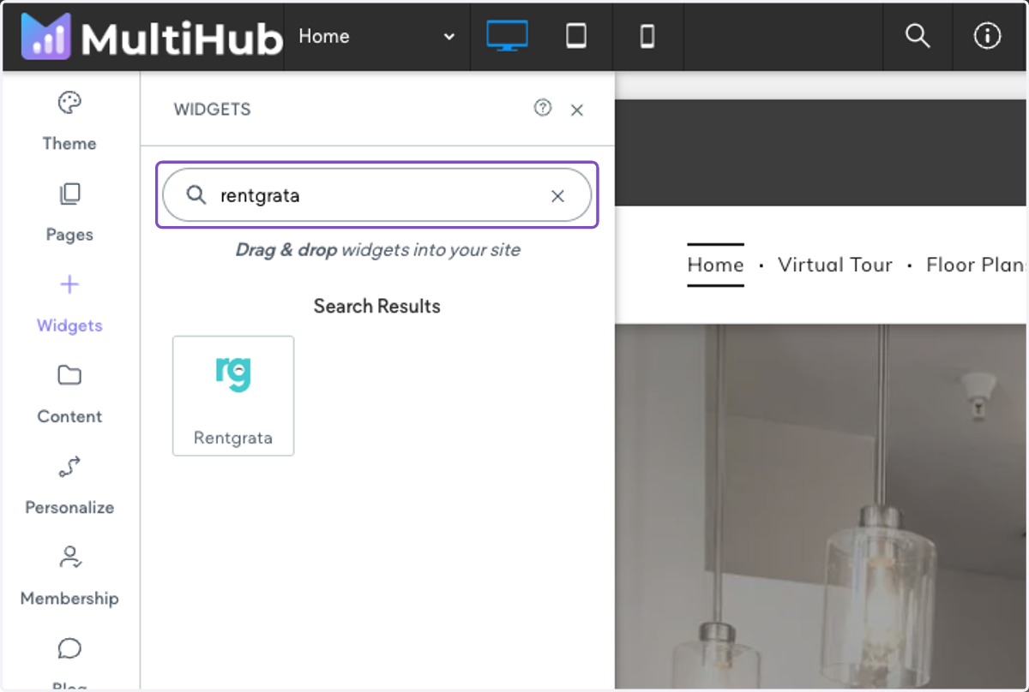Open the Home page dropdown

pyautogui.click(x=376, y=37)
